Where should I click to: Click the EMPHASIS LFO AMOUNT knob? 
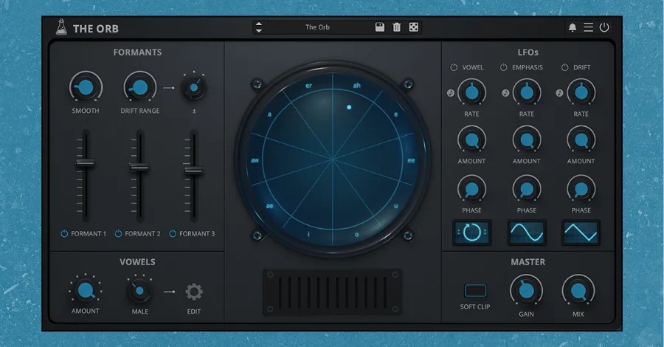tap(527, 140)
